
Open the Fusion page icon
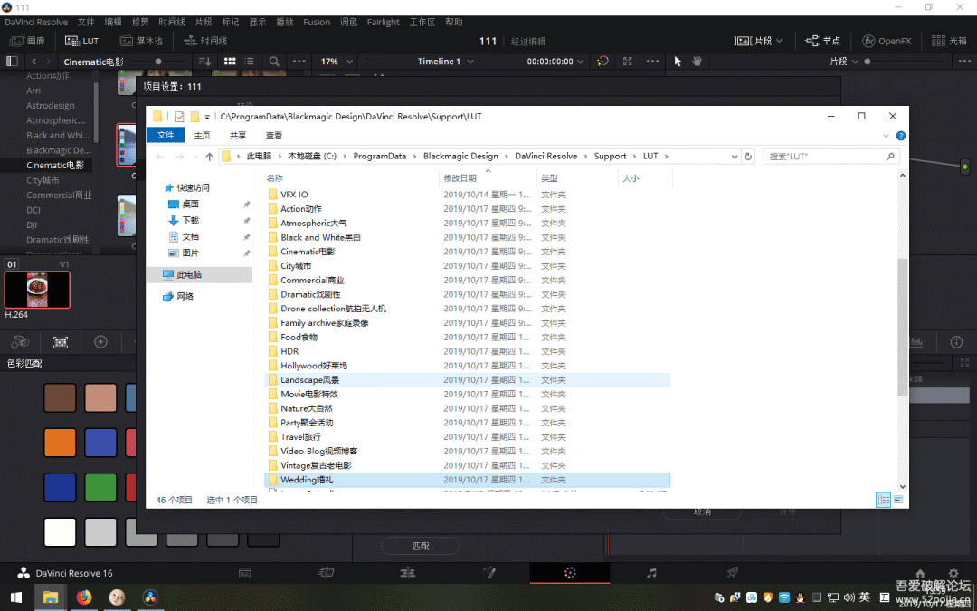point(489,573)
